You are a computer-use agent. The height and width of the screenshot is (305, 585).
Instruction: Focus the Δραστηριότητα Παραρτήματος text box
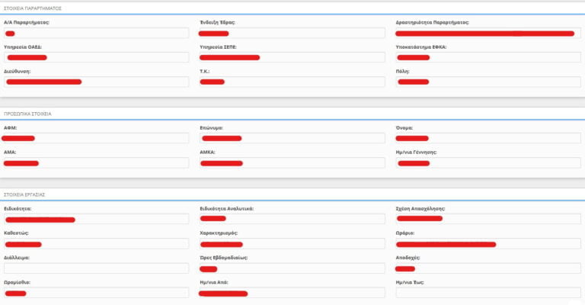point(487,34)
